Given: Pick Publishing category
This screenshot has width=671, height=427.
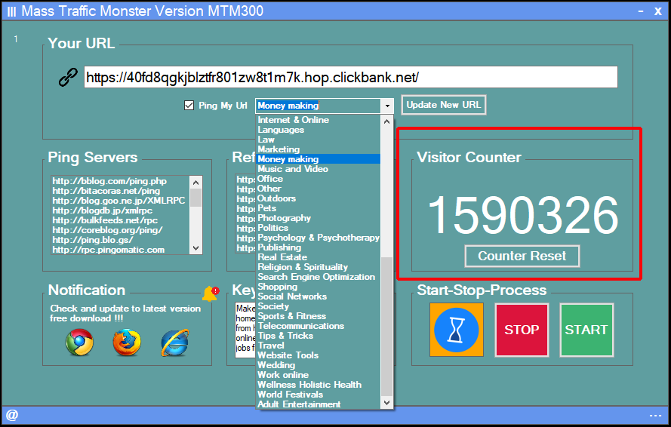Looking at the screenshot, I should point(318,247).
